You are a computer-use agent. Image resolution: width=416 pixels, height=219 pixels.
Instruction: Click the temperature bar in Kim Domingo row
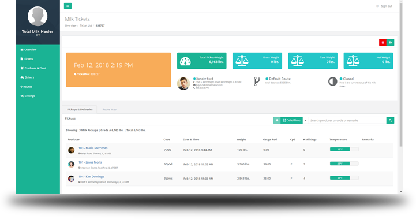point(344,178)
